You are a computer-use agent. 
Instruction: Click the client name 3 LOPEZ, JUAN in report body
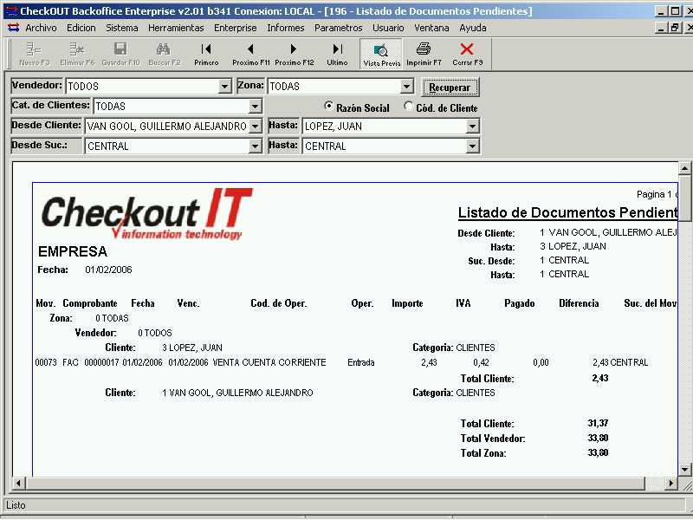[x=192, y=348]
